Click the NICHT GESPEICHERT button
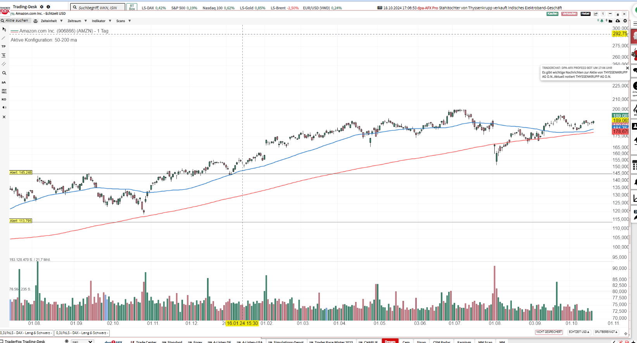 [549, 332]
